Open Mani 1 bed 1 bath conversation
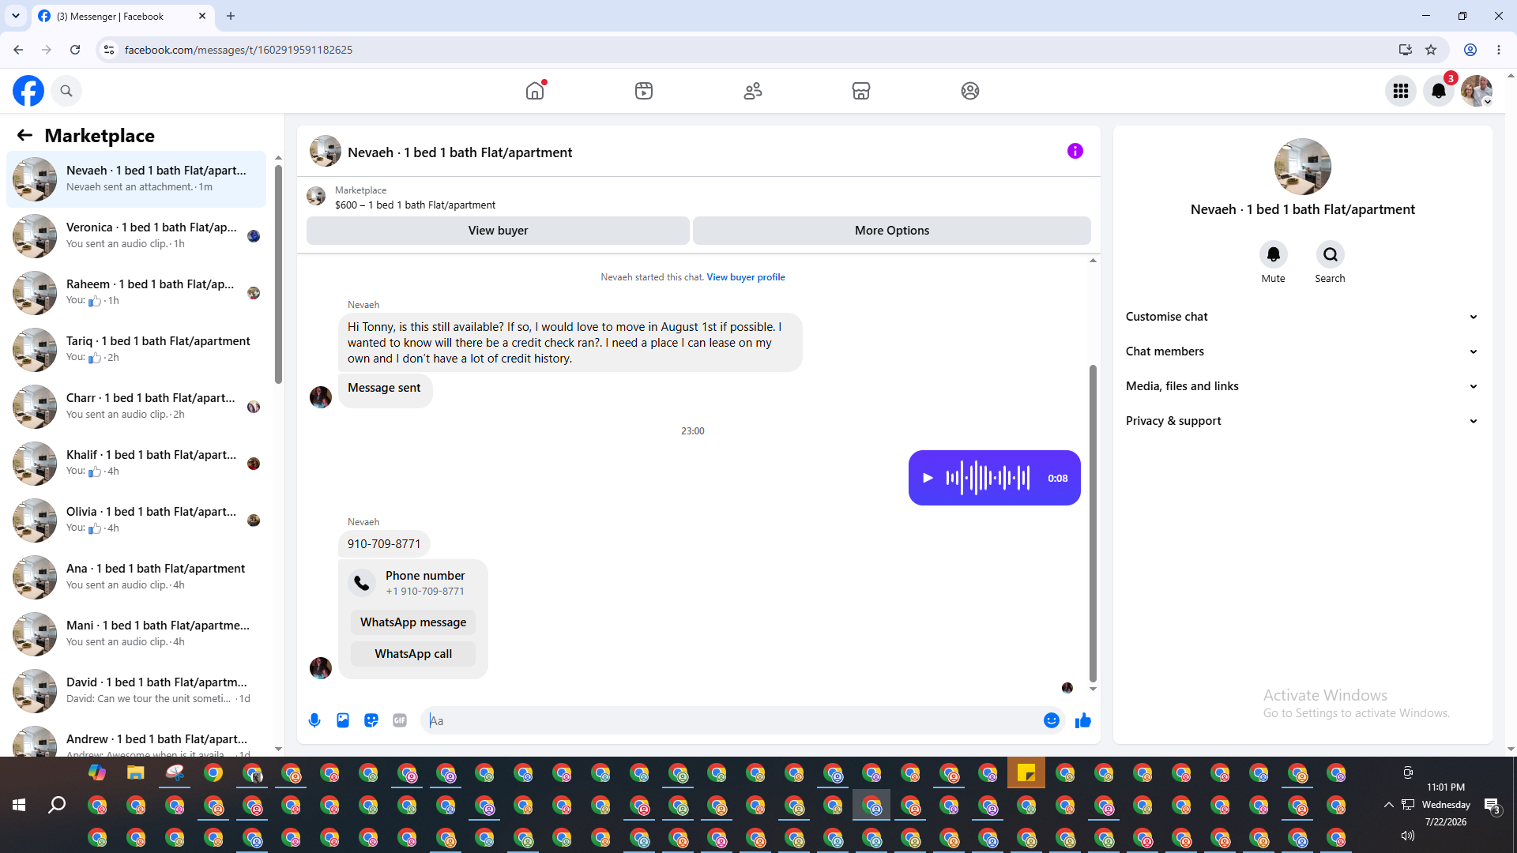Screen dimensions: 1517x853 click(x=136, y=634)
